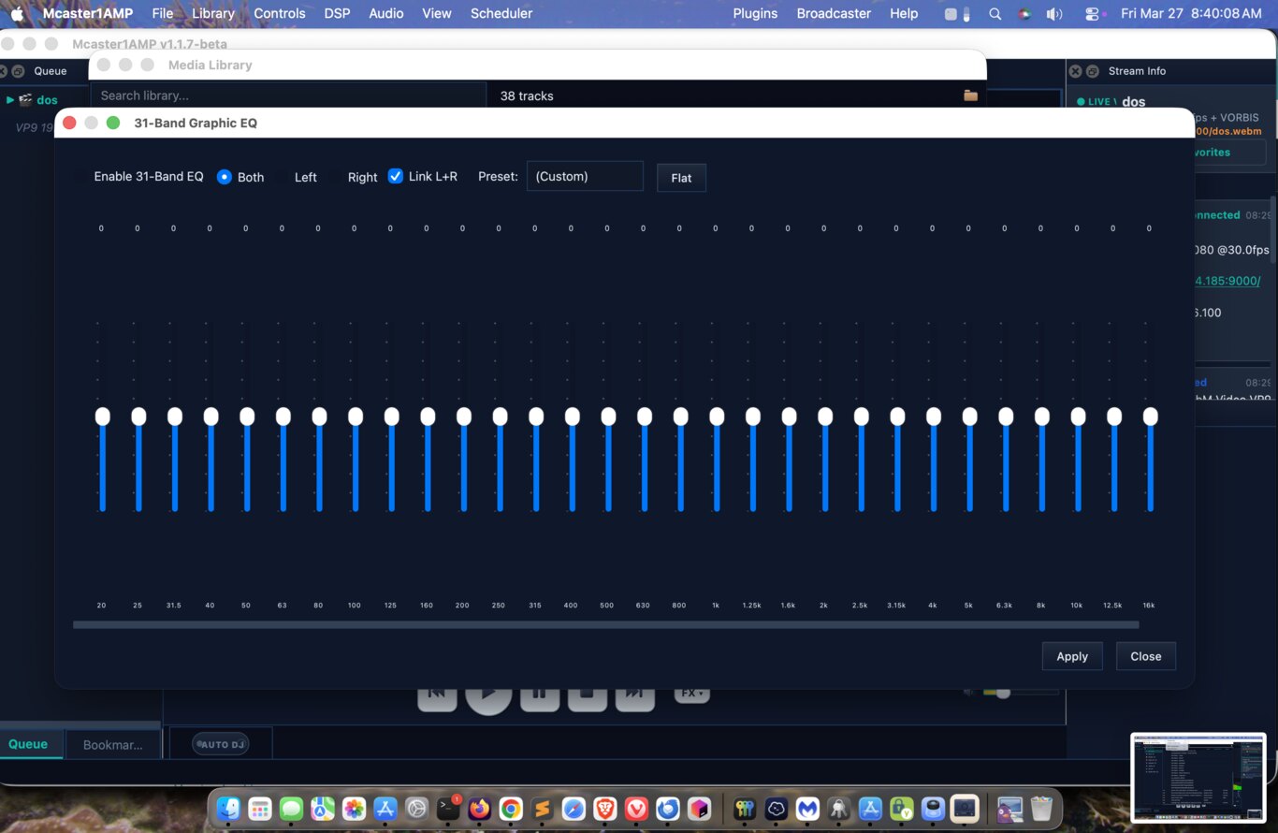Open Control Center in menu bar

click(x=1091, y=14)
